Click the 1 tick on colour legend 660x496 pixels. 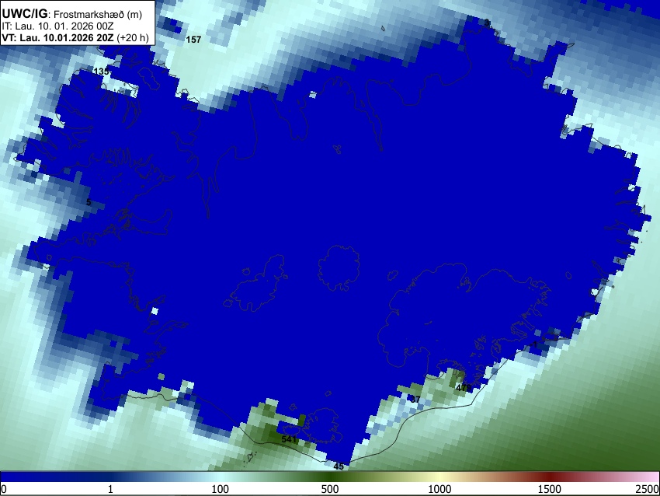click(x=110, y=489)
